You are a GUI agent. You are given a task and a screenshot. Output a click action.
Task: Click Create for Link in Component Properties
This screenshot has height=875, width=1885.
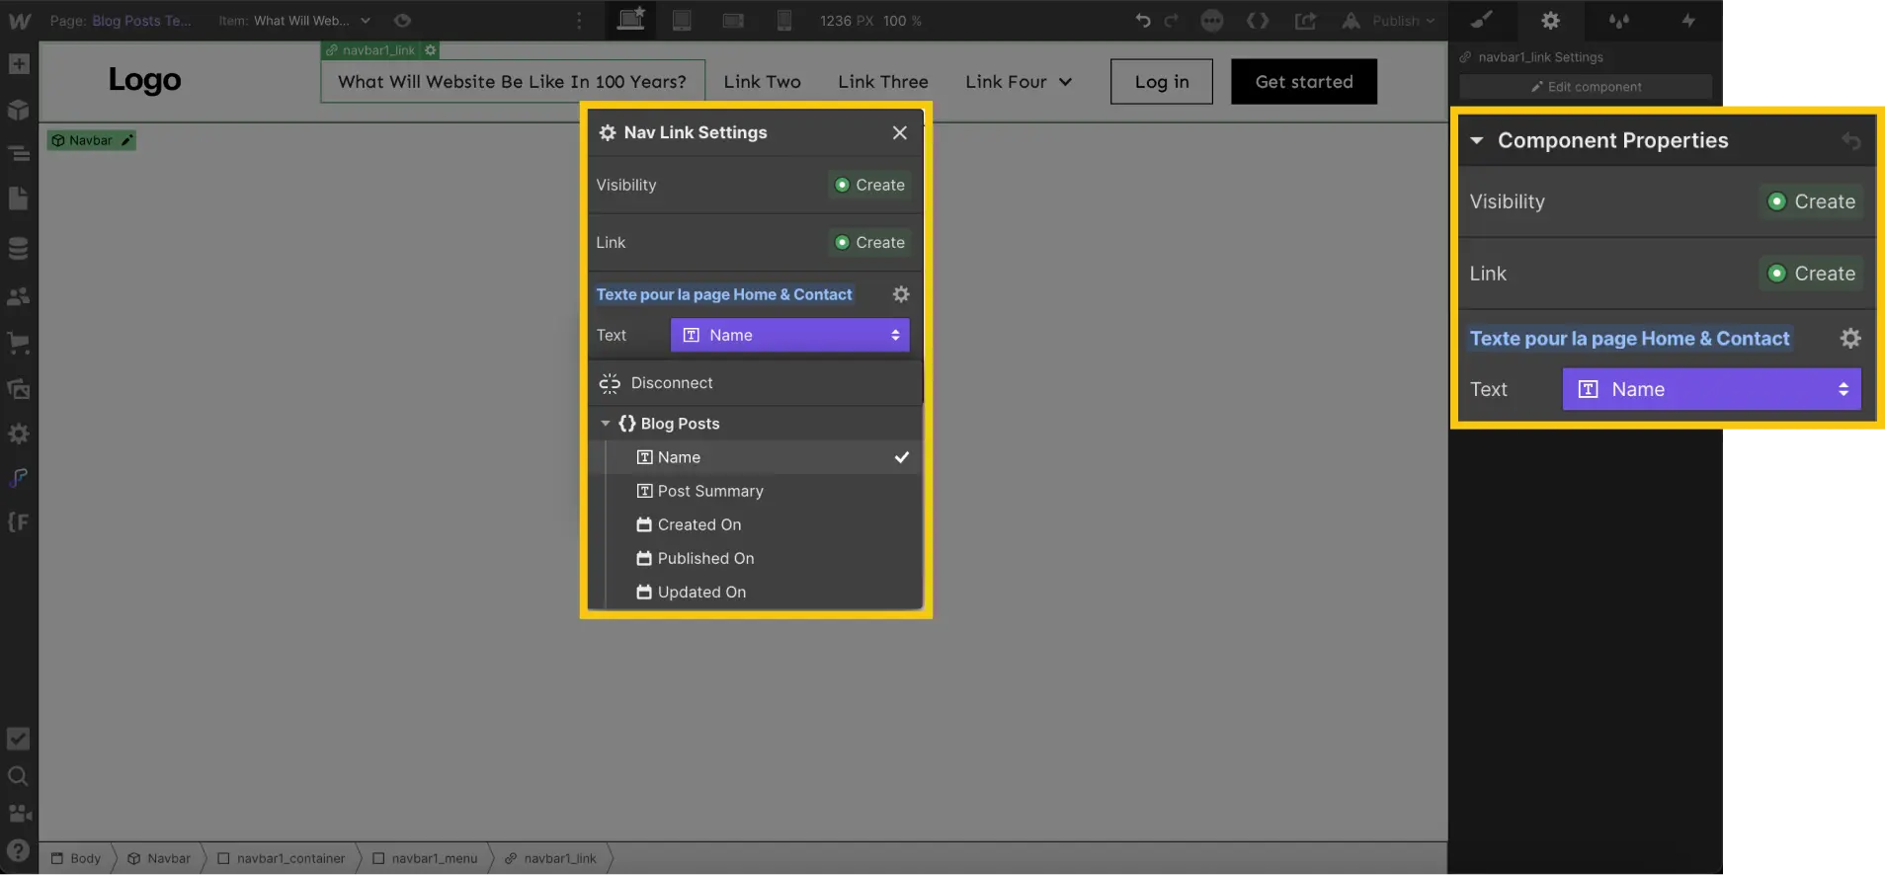[x=1811, y=274]
